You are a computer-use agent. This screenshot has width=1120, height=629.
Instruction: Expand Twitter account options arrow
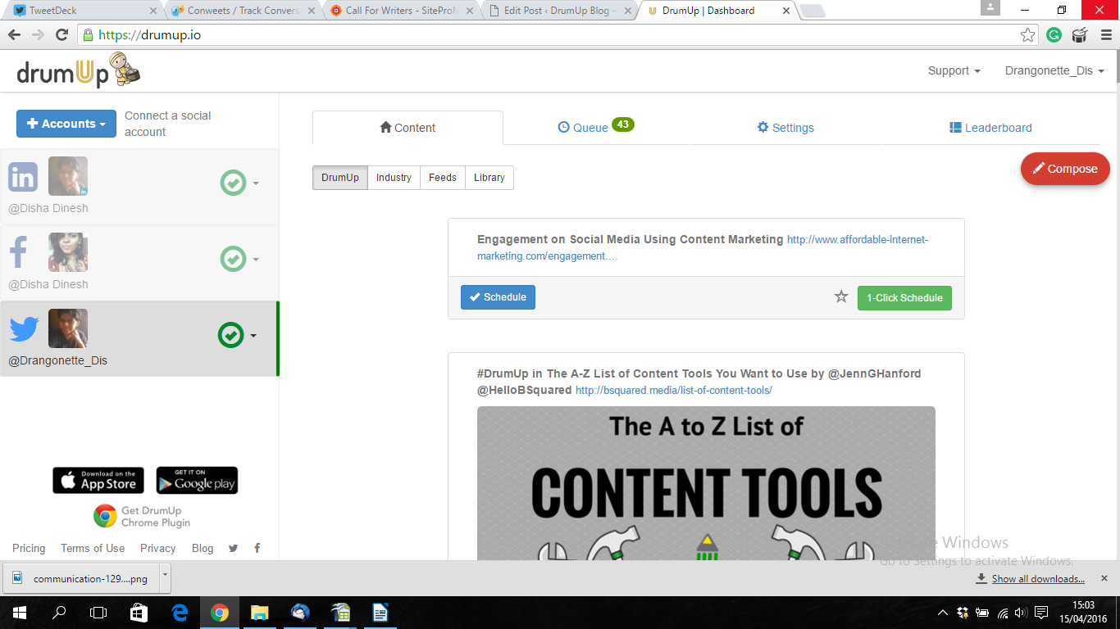coord(253,336)
